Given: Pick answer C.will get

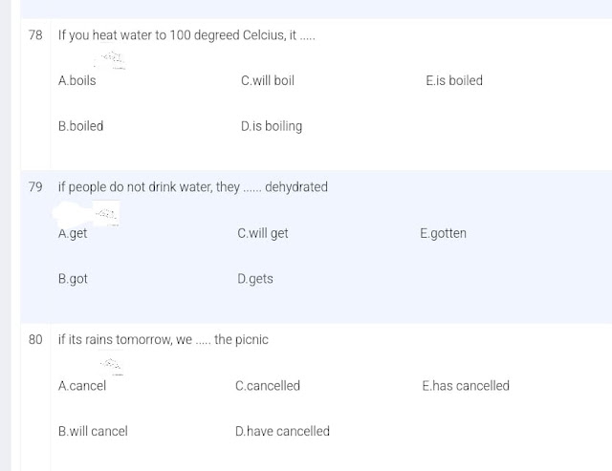Looking at the screenshot, I should click(x=262, y=233).
